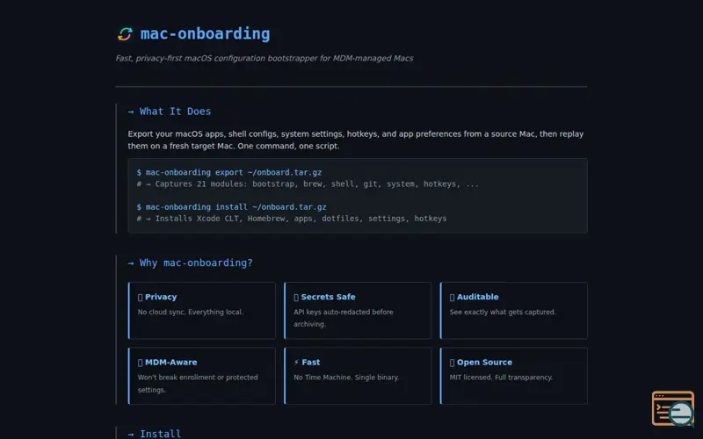Click the terminal magnifier widget icon
The width and height of the screenshot is (703, 439).
coord(673,408)
